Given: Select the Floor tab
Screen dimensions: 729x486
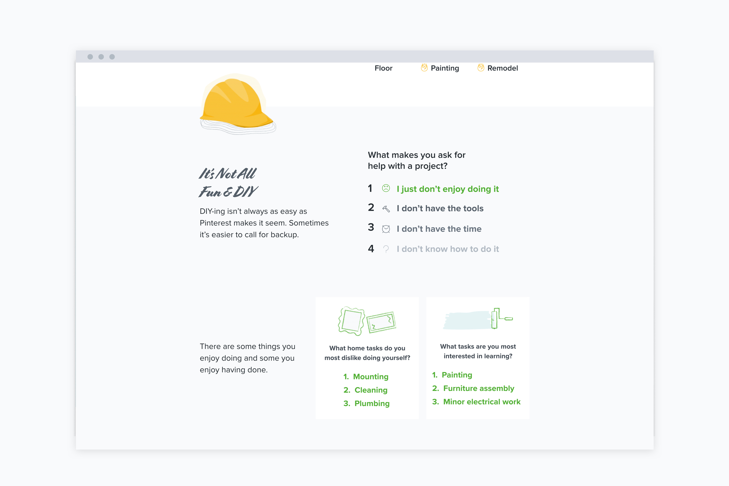Looking at the screenshot, I should click(x=383, y=68).
